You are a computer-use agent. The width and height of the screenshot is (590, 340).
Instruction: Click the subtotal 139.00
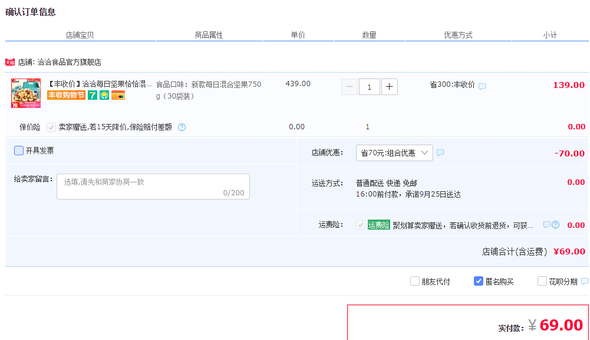[x=569, y=85]
